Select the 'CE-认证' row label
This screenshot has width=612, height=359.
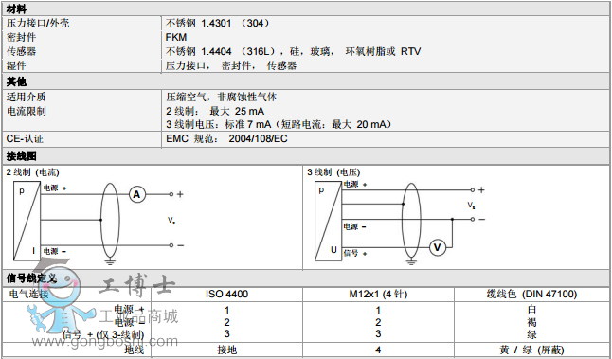click(25, 138)
